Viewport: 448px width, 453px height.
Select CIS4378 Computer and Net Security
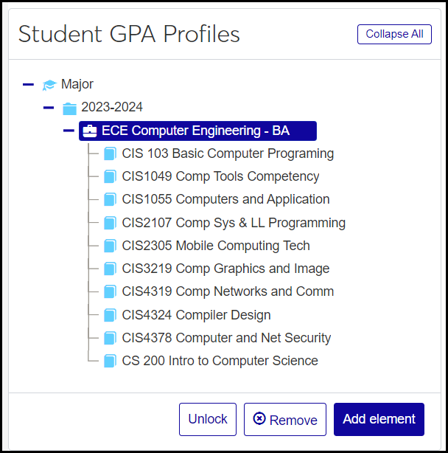(x=226, y=338)
